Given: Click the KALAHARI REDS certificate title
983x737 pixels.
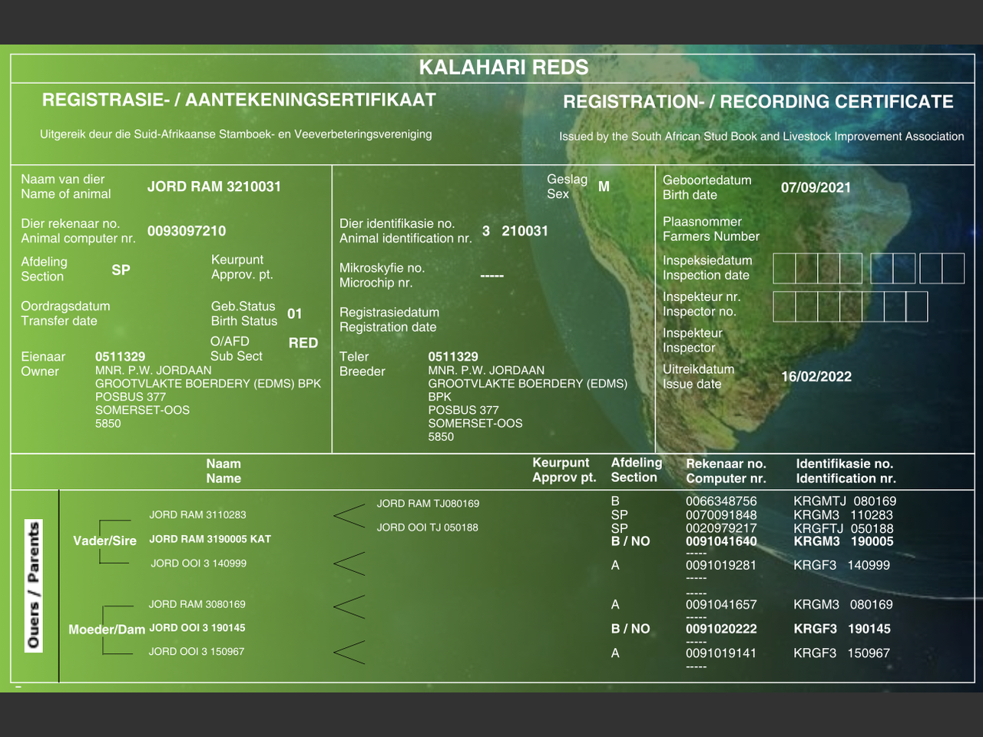Looking at the screenshot, I should tap(504, 68).
